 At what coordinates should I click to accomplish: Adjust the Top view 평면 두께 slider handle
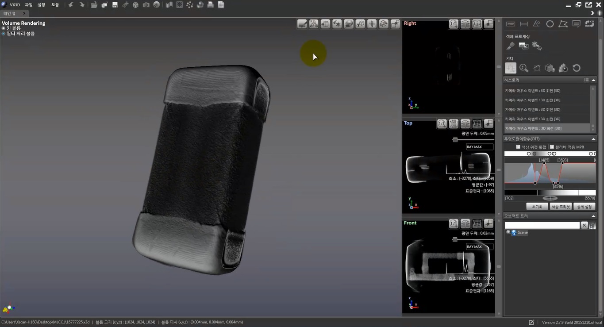point(455,139)
